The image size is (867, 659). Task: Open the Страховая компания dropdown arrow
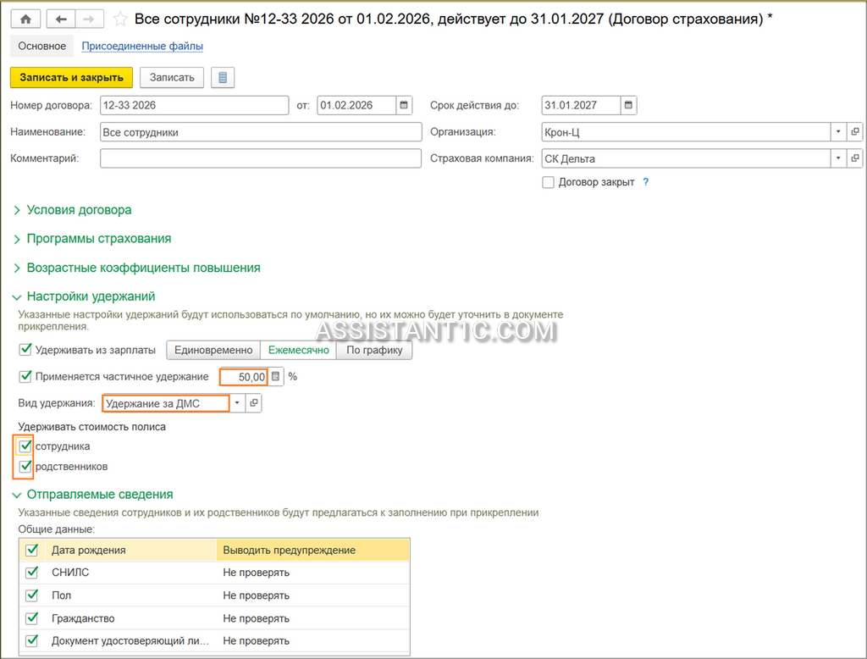pos(838,158)
